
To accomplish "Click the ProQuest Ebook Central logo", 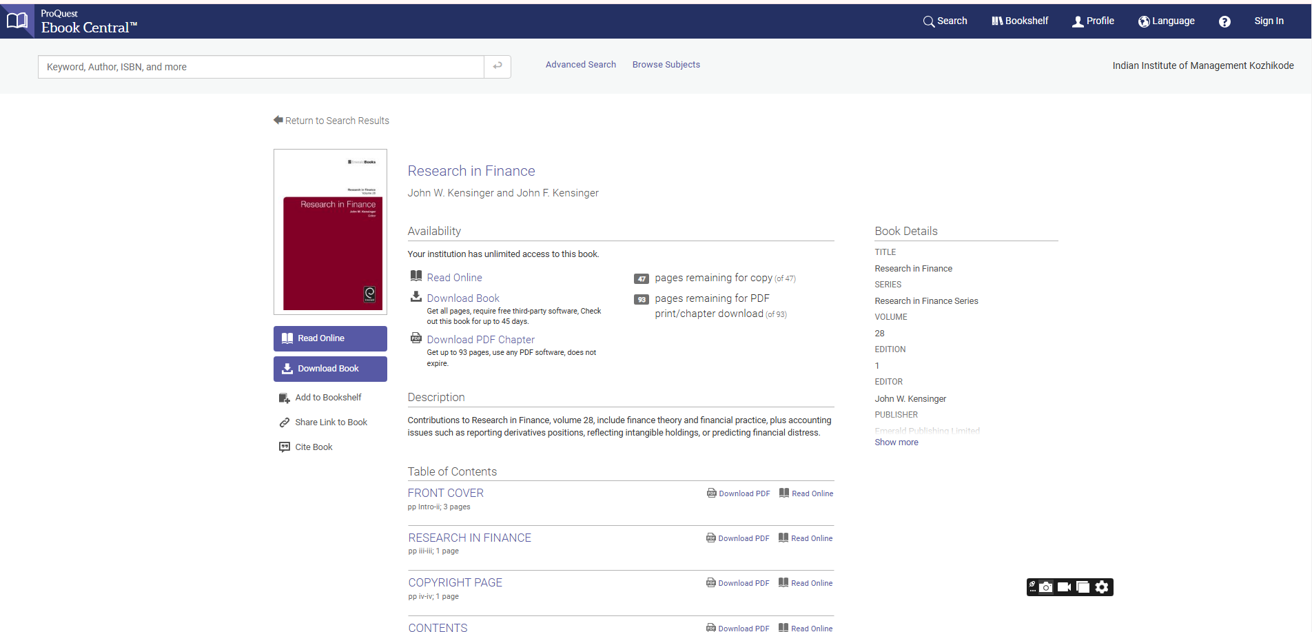I will point(72,21).
